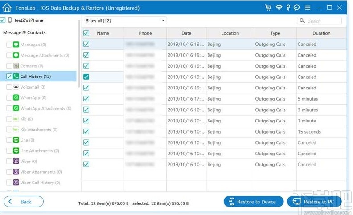Image resolution: width=353 pixels, height=215 pixels.
Task: Sort by the Date column header
Action: pyautogui.click(x=186, y=33)
